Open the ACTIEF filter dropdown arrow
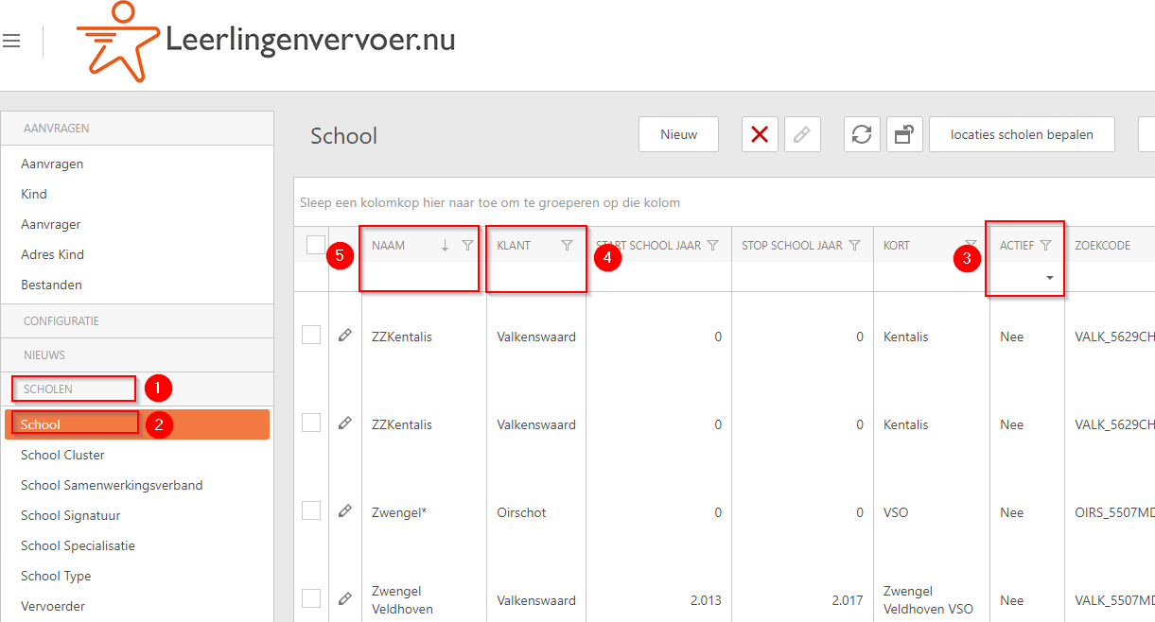The height and width of the screenshot is (622, 1155). point(1050,275)
